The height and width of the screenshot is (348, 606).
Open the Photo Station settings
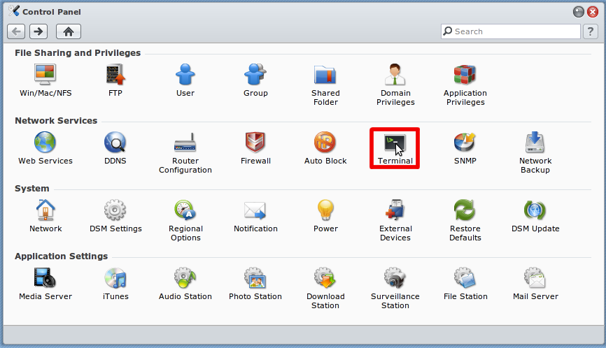point(255,279)
